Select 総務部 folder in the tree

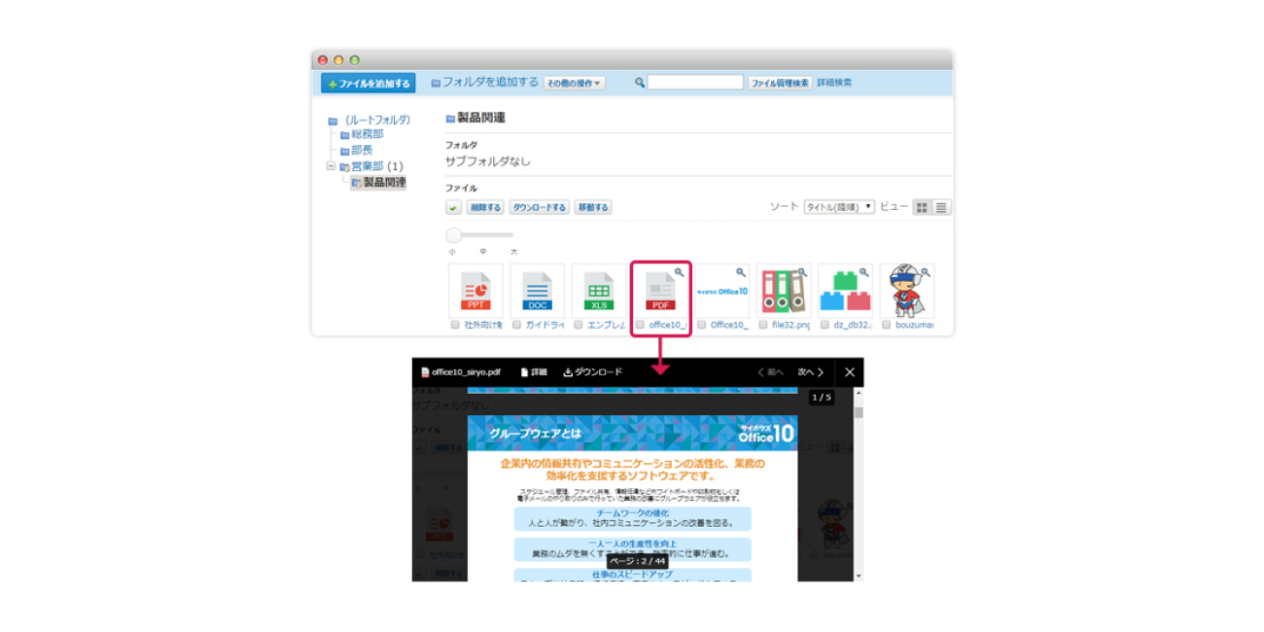click(367, 134)
